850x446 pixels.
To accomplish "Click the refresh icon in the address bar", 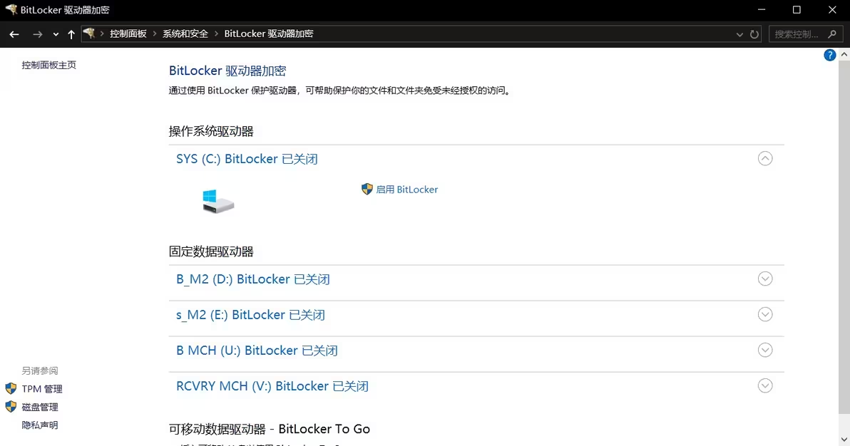I will 754,33.
